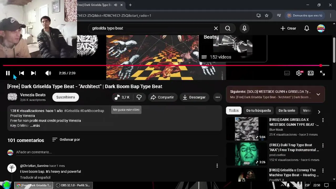Open Dark Griselda x Westside Gunn thumbnail
Image resolution: width=336 pixels, height=189 pixels.
[x=247, y=129]
